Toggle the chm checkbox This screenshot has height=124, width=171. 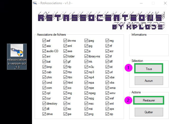coord(44,77)
